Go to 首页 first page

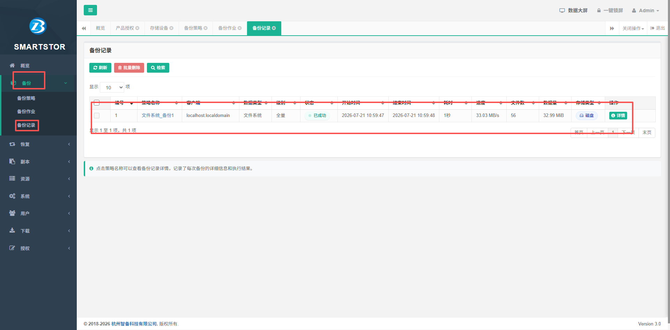coord(579,133)
